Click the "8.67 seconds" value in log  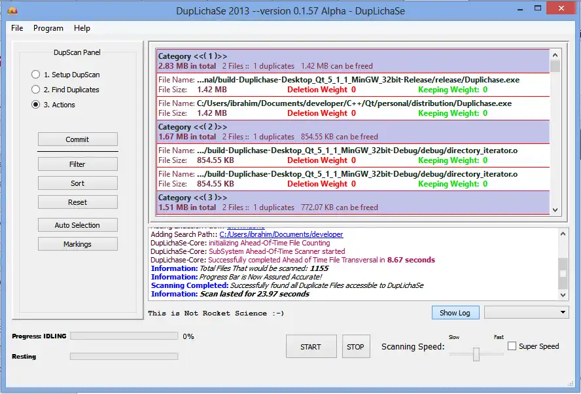click(411, 260)
